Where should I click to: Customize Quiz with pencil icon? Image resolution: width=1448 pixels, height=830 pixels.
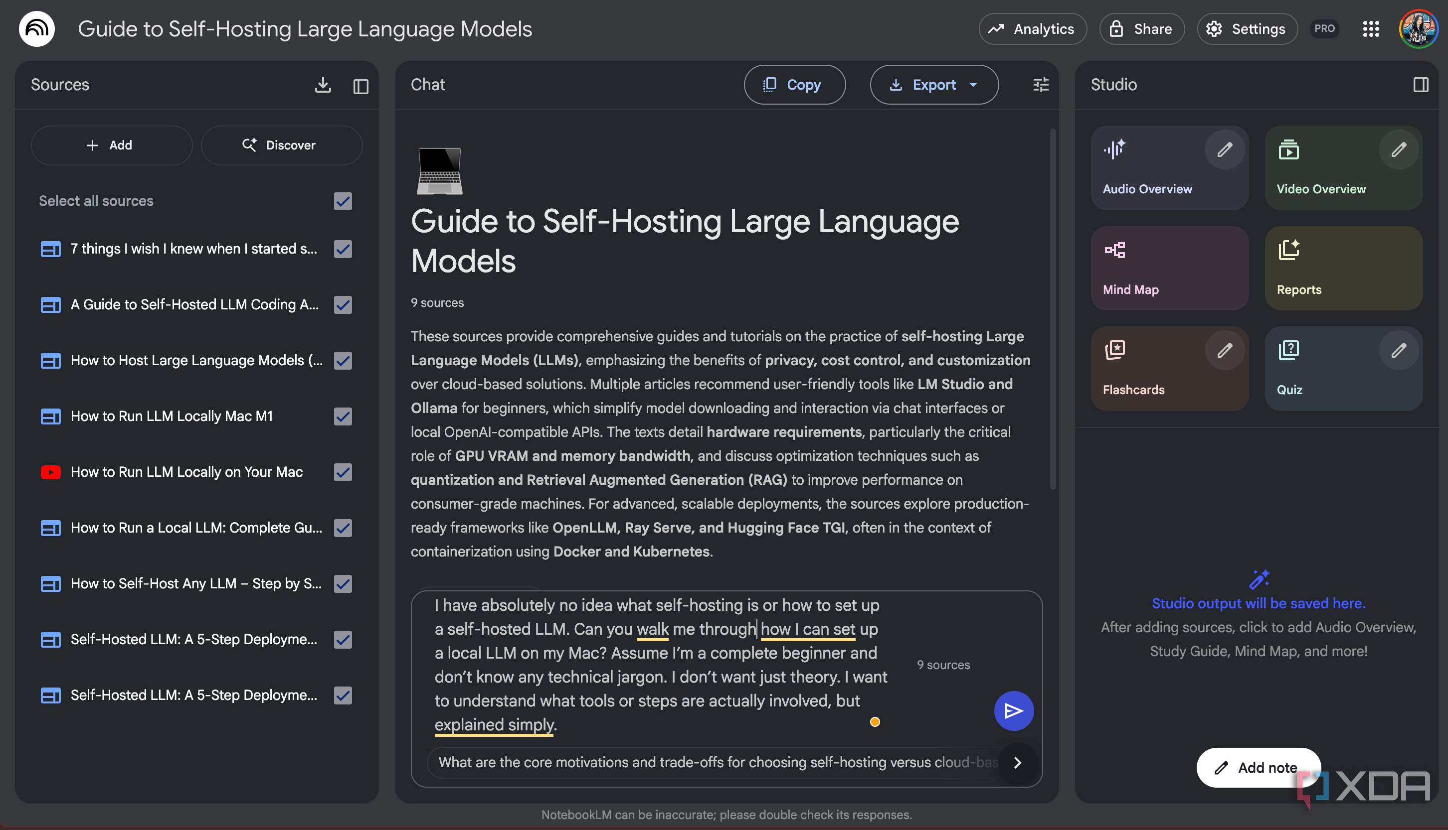click(x=1398, y=351)
